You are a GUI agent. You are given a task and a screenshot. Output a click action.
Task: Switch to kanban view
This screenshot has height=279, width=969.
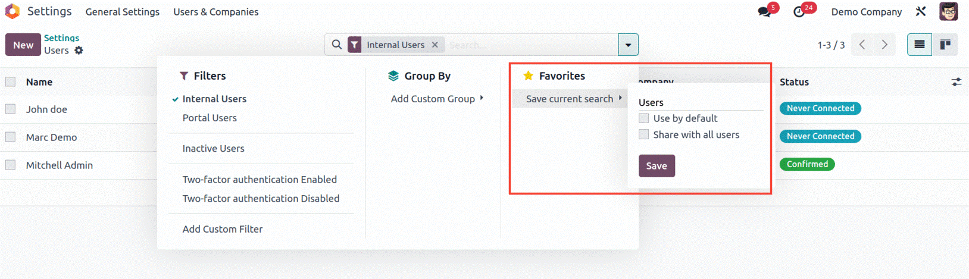coord(945,45)
